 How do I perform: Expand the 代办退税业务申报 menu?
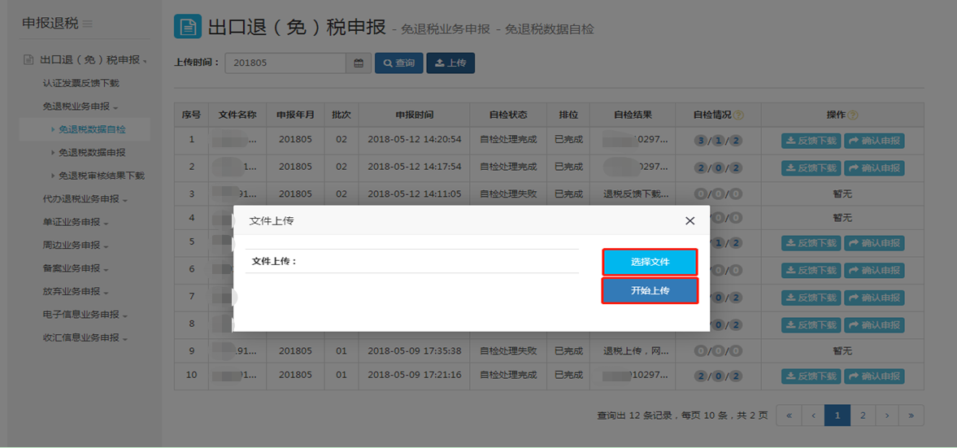80,199
